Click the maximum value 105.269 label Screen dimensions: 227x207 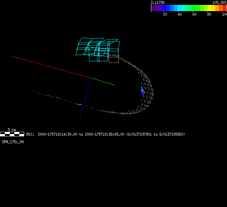coord(219,2)
